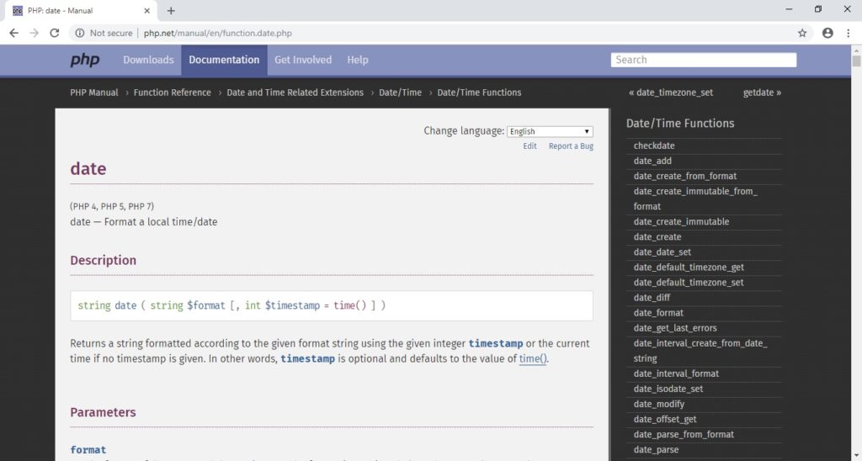
Task: Click the browser back arrow
Action: [13, 33]
